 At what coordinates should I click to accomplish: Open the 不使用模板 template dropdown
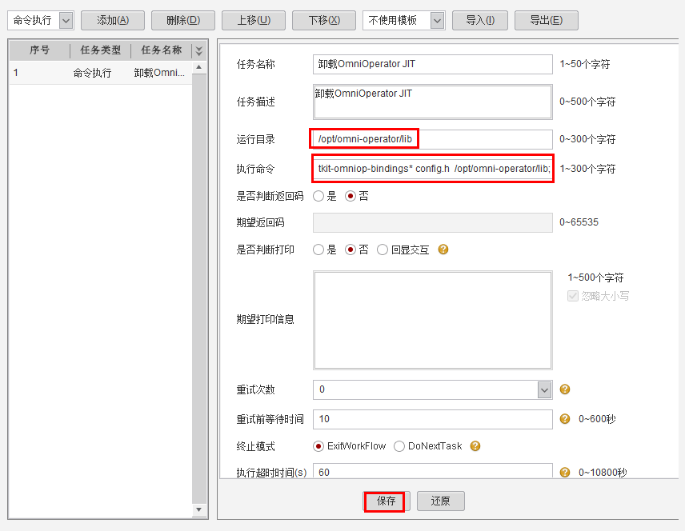437,20
